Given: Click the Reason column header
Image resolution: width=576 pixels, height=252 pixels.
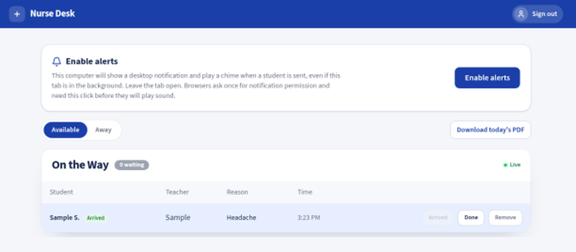Looking at the screenshot, I should [237, 192].
